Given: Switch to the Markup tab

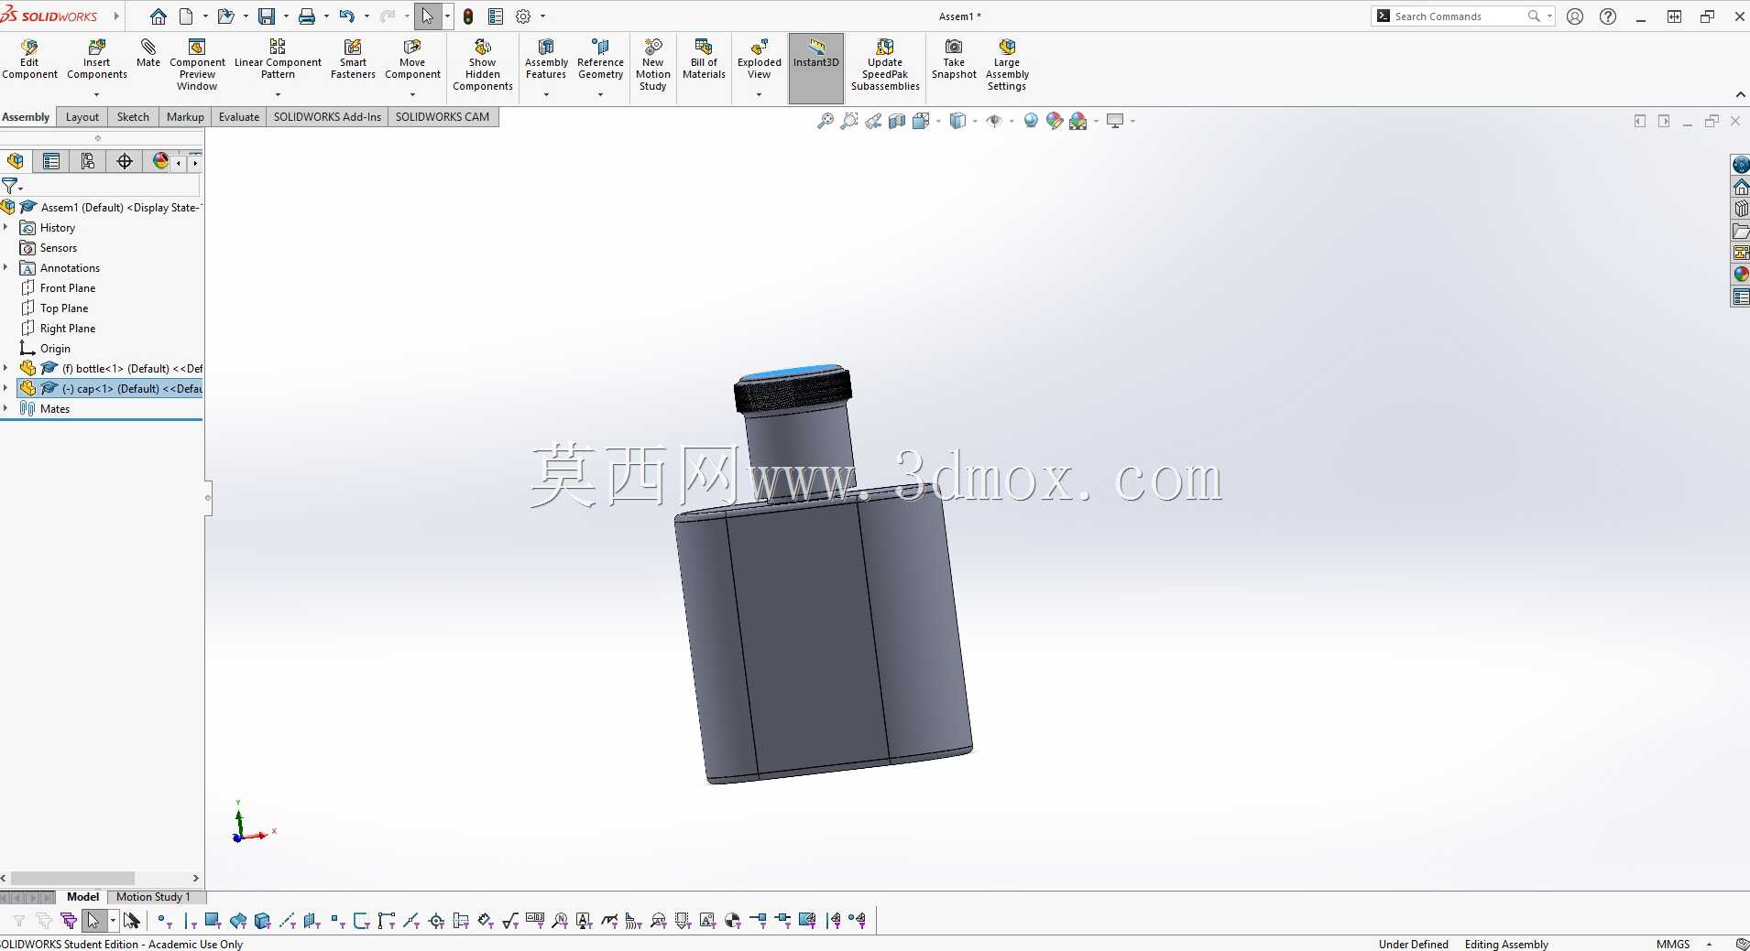Looking at the screenshot, I should click(185, 117).
